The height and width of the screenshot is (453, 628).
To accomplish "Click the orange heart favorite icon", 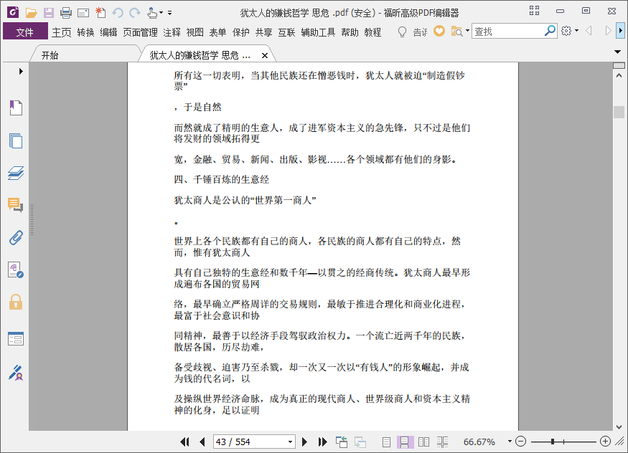I will [x=439, y=31].
